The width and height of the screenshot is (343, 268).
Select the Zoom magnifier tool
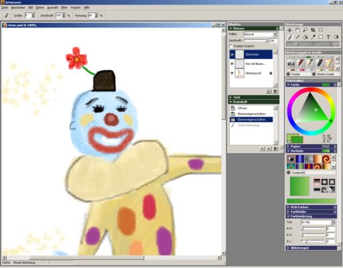coord(305,30)
